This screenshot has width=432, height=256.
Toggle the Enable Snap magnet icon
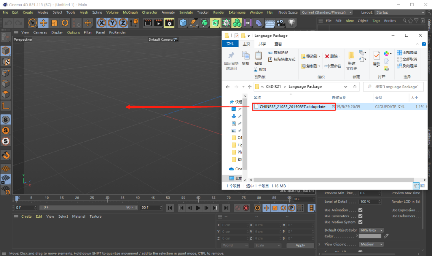point(6,155)
